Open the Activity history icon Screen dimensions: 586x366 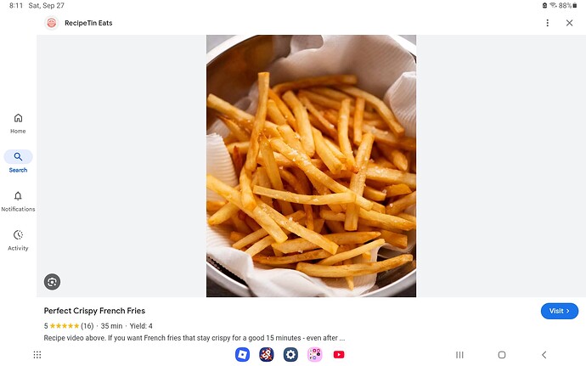18,240
